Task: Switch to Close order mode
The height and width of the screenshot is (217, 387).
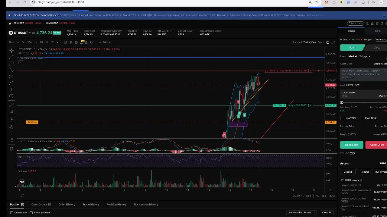Action: (377, 48)
